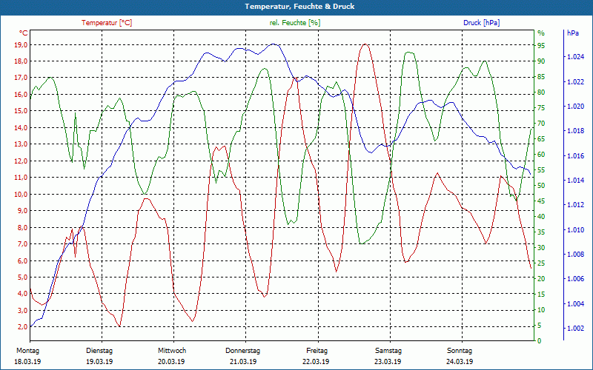The width and height of the screenshot is (593, 370).
Task: Select the Dienstag day label
Action: click(x=99, y=351)
